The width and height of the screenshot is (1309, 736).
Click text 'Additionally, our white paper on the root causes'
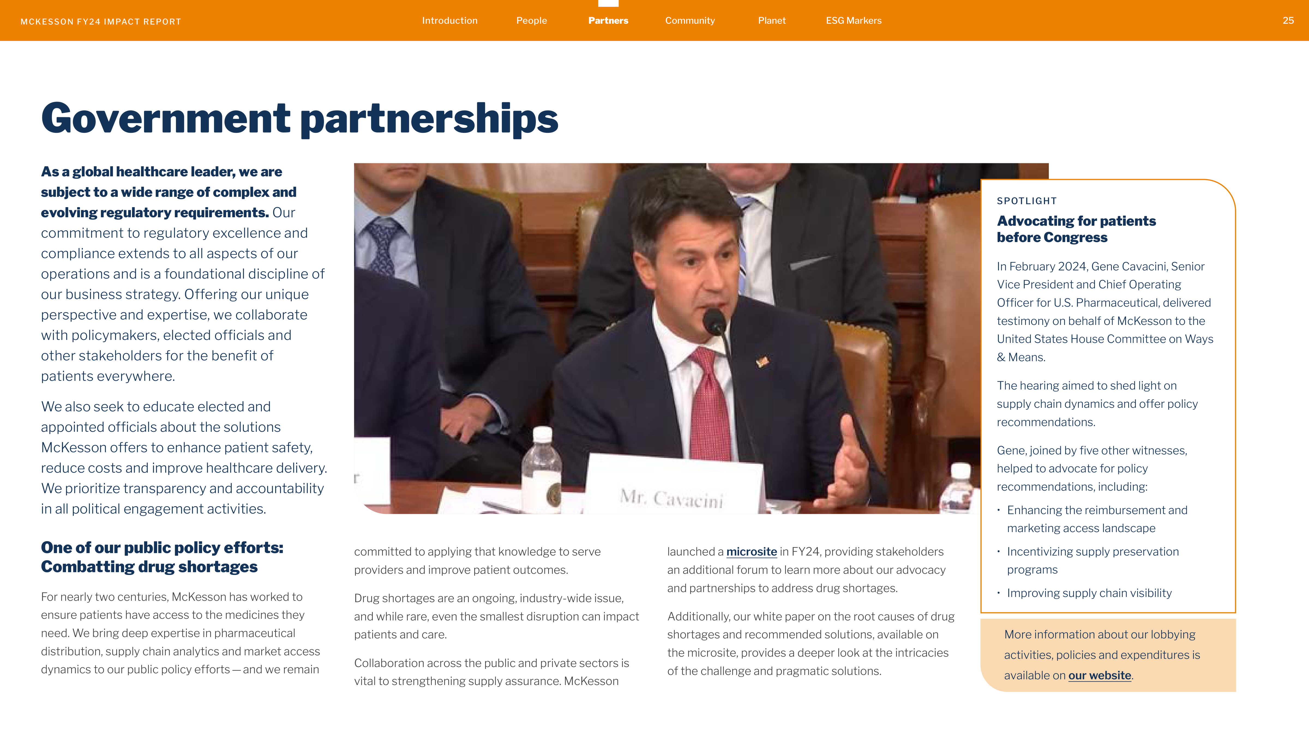[x=810, y=644]
